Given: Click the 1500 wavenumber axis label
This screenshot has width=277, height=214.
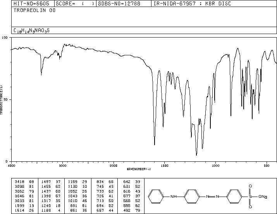Looking at the screenshot, I should click(165, 166).
